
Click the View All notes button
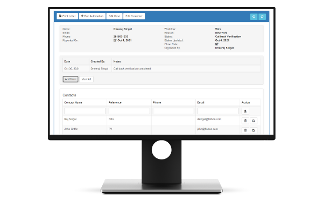[86, 79]
